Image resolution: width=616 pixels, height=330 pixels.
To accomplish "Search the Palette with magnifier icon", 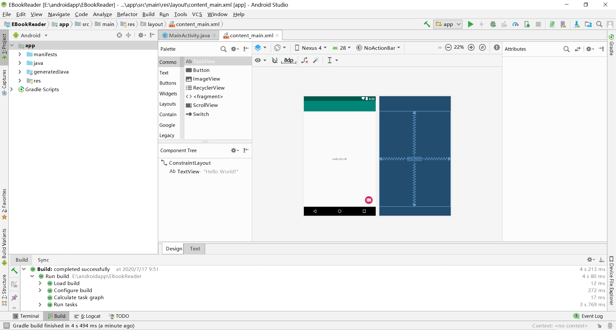I will [x=223, y=49].
